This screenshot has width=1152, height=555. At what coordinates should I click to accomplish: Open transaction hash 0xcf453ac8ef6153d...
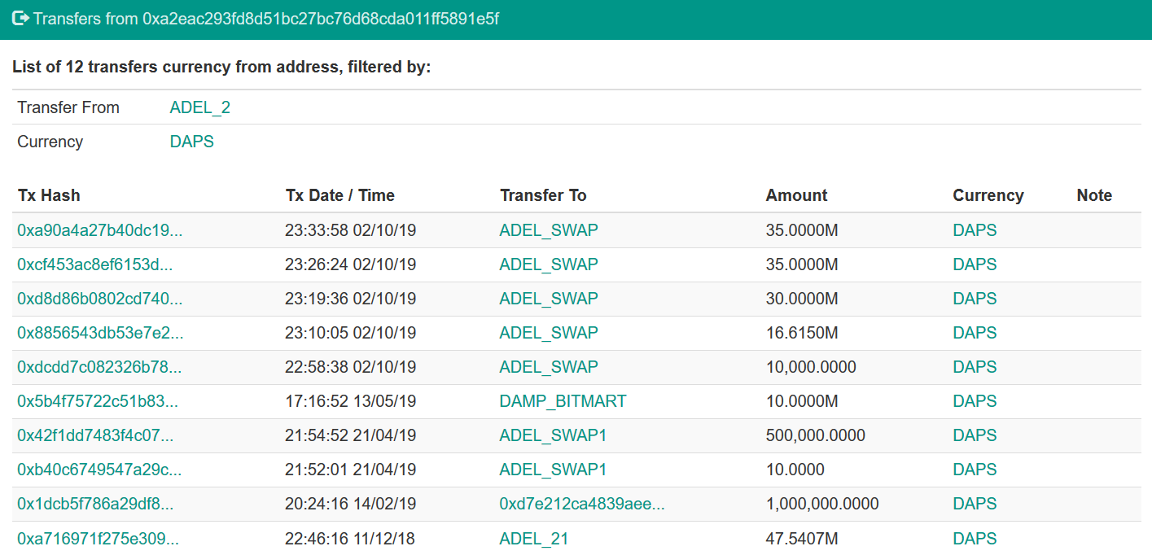(95, 264)
